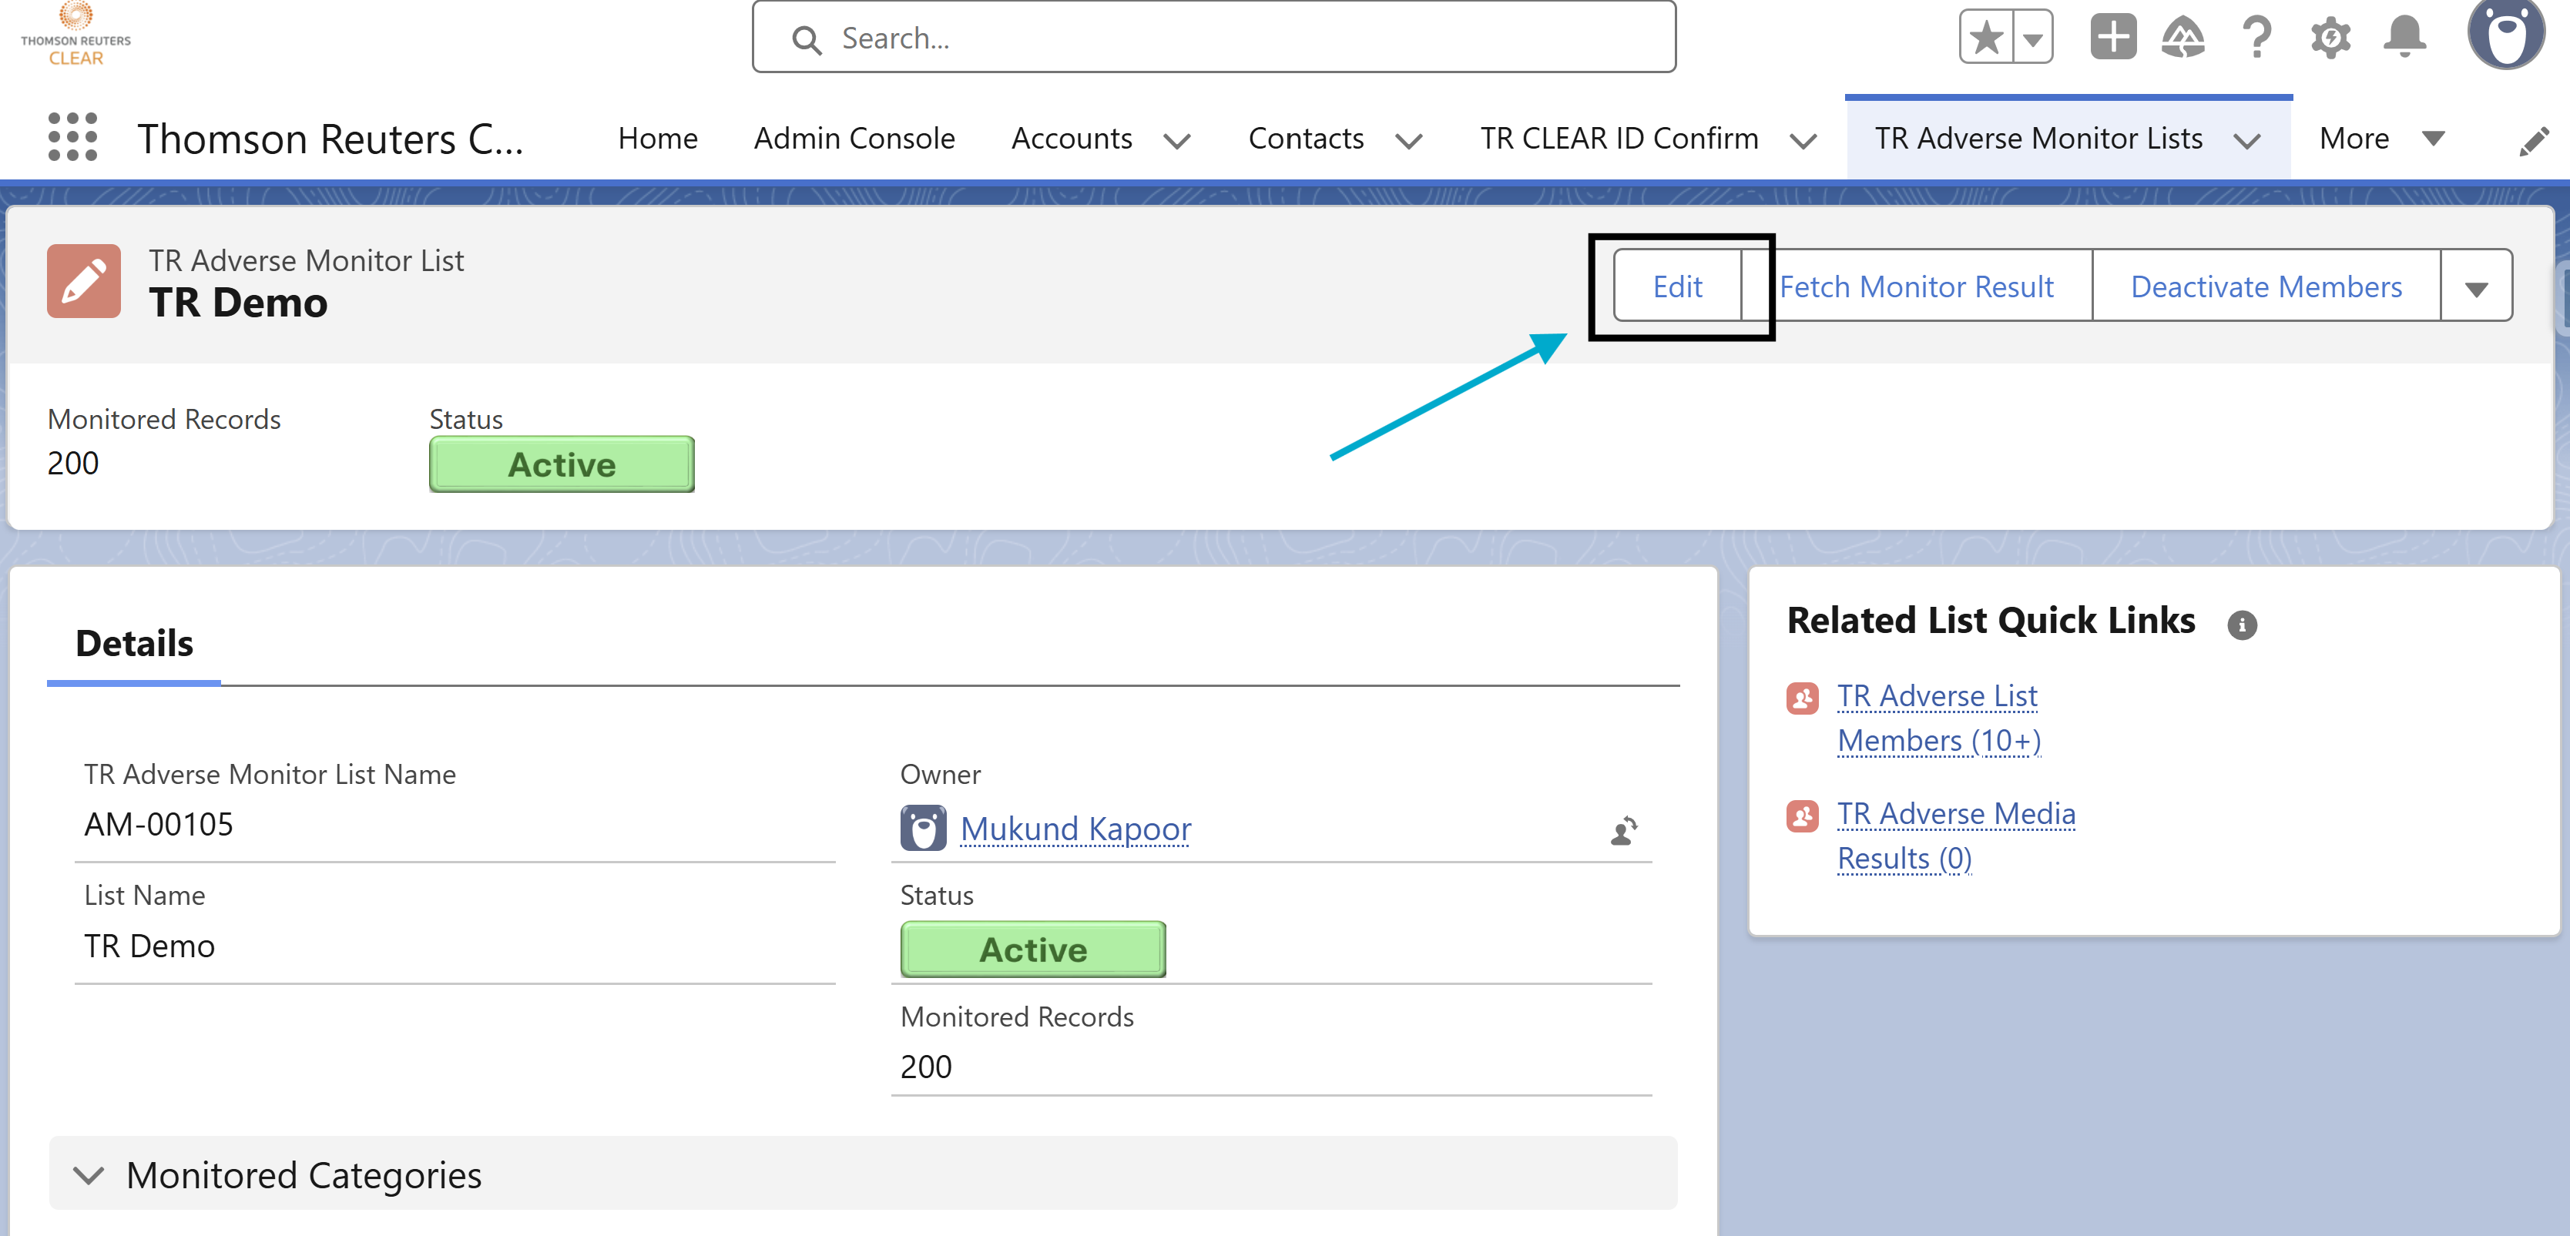Click the Related List Quick Links info icon
The height and width of the screenshot is (1236, 2570).
coord(2241,624)
